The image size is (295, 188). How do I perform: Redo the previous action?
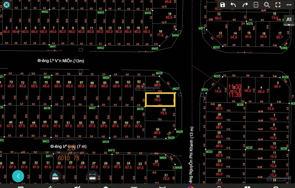[245, 5]
